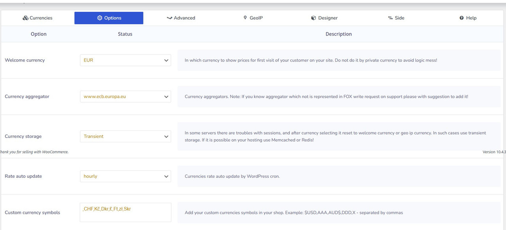Click the Custom currency symbols text field

125,213
